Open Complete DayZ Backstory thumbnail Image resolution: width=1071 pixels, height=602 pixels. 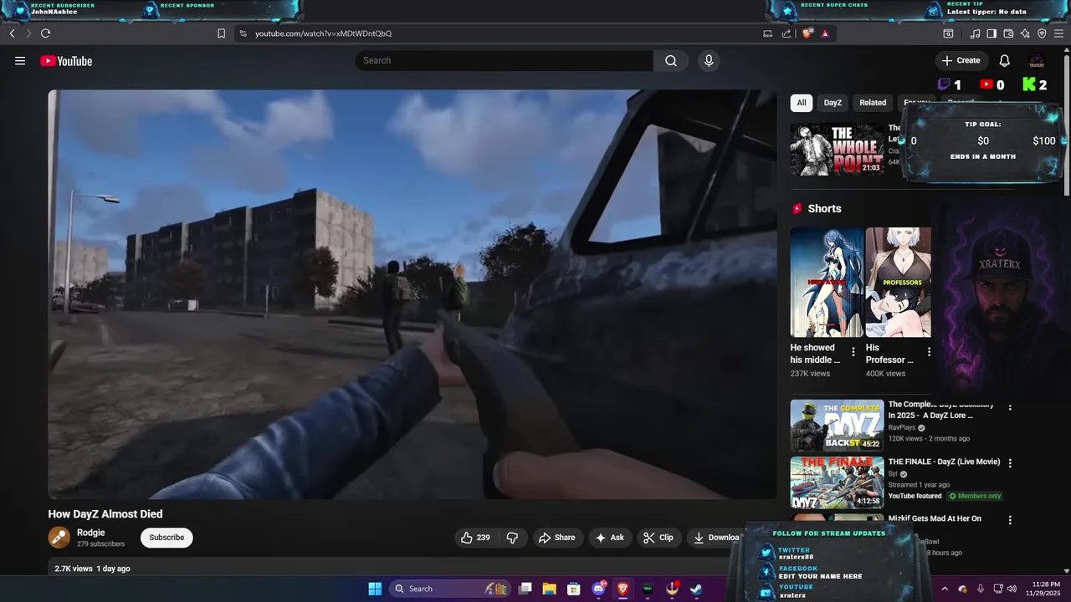(x=837, y=426)
